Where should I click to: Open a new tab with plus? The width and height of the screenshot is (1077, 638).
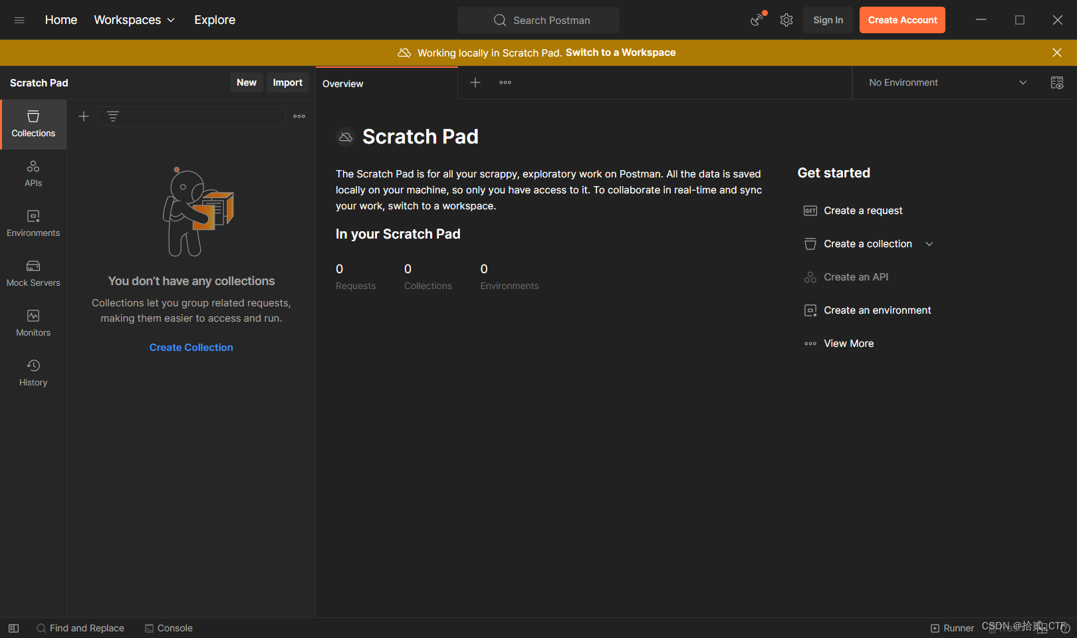tap(475, 82)
